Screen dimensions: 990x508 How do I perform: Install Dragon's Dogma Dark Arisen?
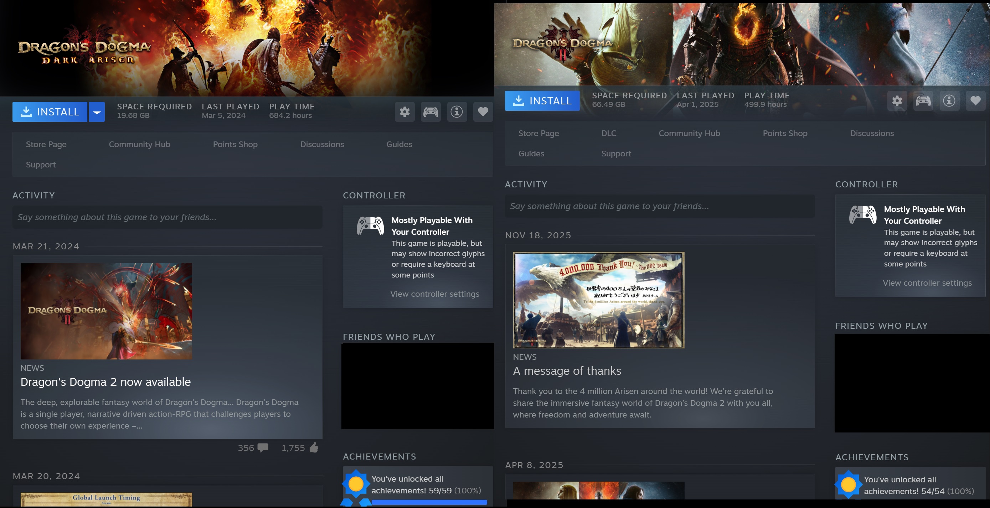[50, 112]
